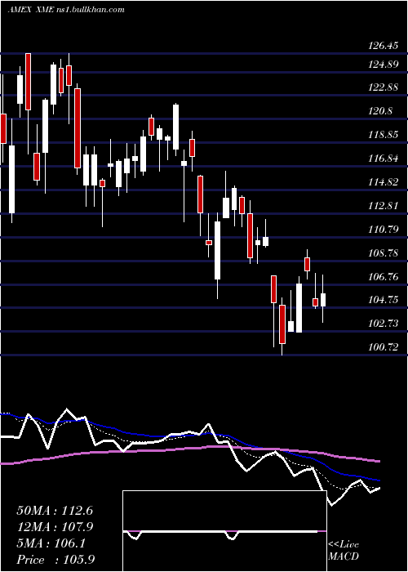Image resolution: width=408 pixels, height=572 pixels.
Task: Click the price label 126.45
Action: (x=384, y=46)
